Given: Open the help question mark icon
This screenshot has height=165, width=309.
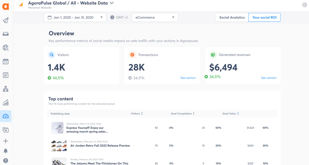Looking at the screenshot, I should (x=6, y=161).
